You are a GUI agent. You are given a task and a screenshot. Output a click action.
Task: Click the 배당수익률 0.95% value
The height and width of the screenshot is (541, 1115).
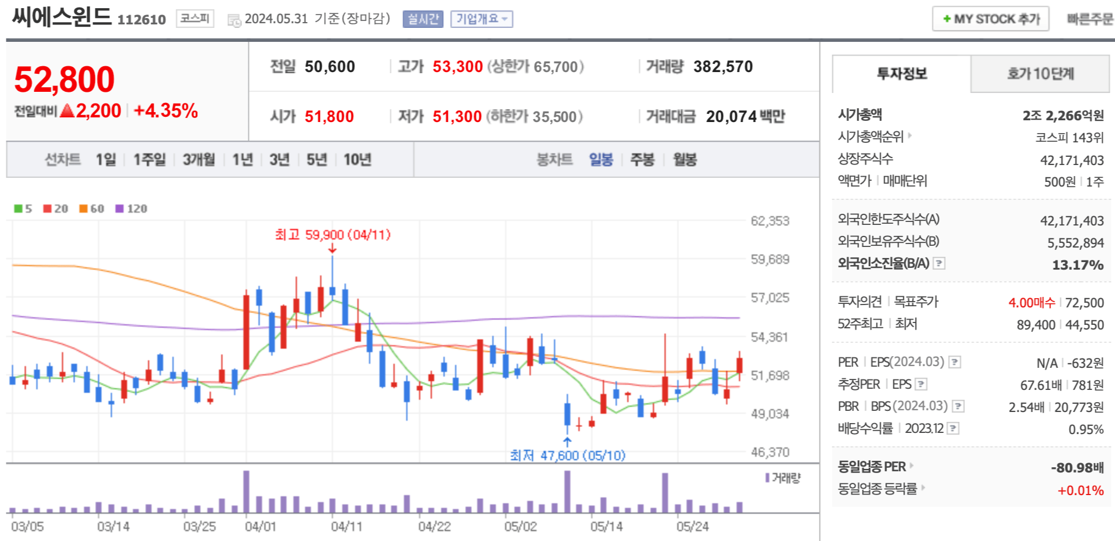1086,429
